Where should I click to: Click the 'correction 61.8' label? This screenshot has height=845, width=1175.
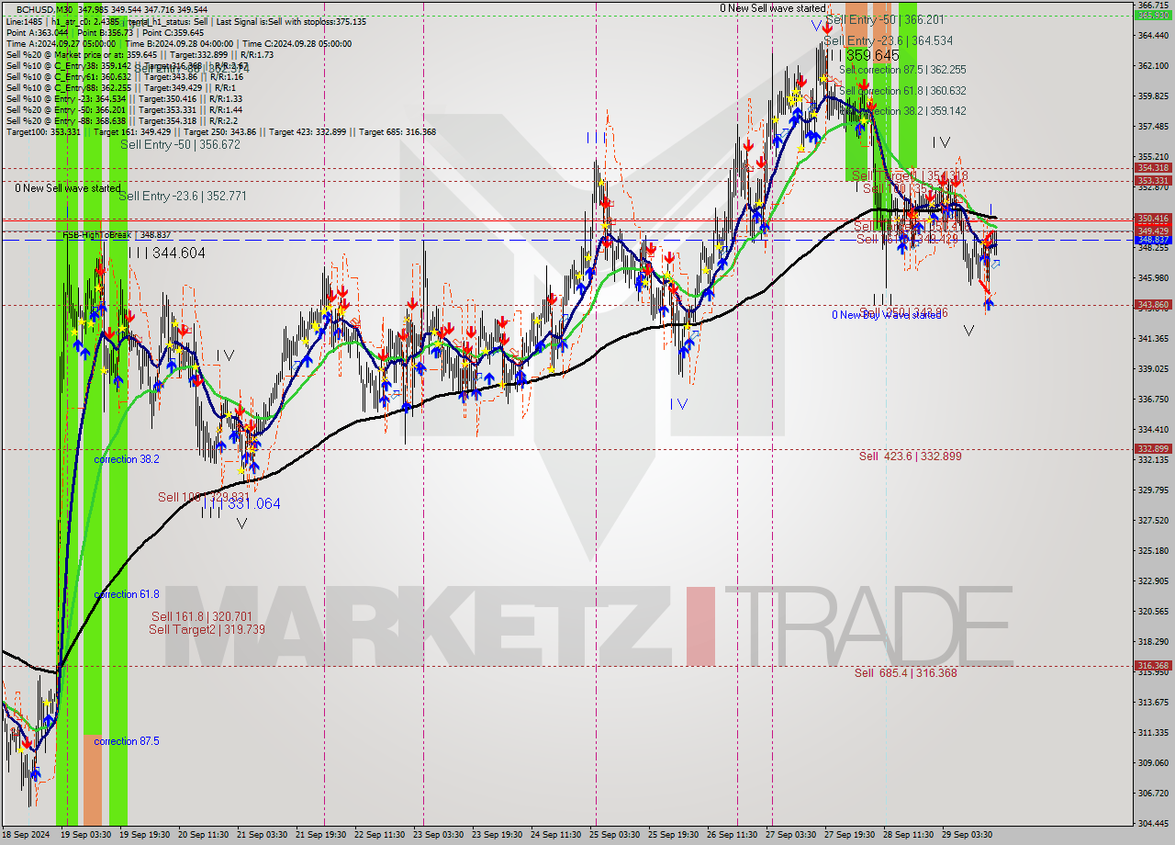pos(127,594)
